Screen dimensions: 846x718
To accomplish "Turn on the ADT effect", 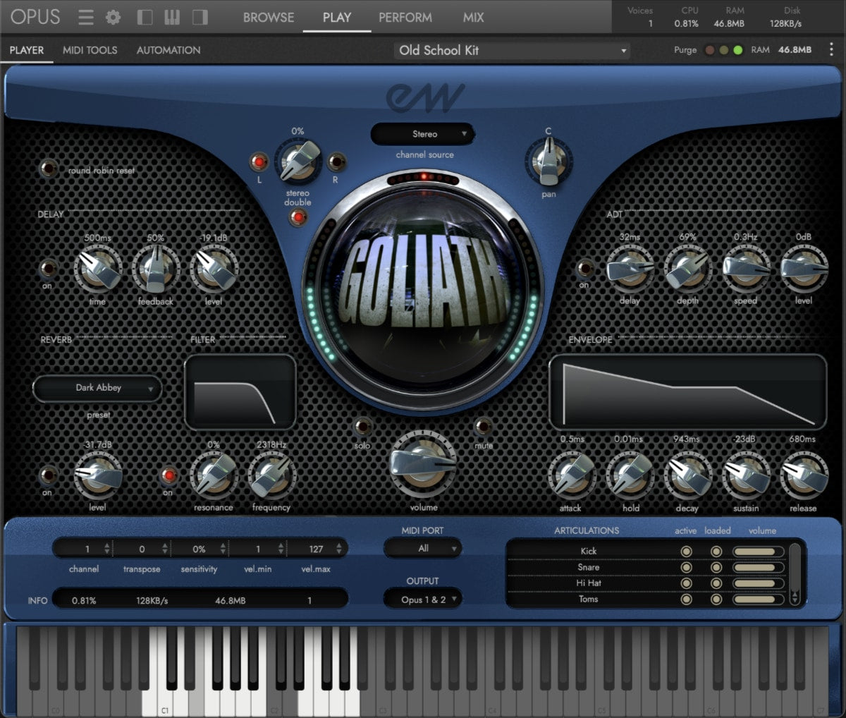I will coord(584,268).
